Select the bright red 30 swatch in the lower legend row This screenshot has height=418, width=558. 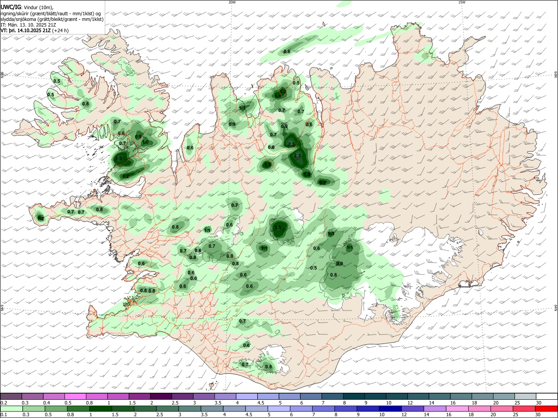click(x=546, y=409)
